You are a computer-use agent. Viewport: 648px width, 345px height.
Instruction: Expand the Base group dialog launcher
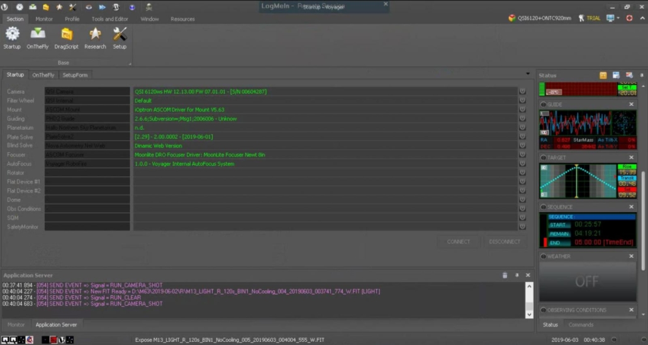(x=130, y=64)
